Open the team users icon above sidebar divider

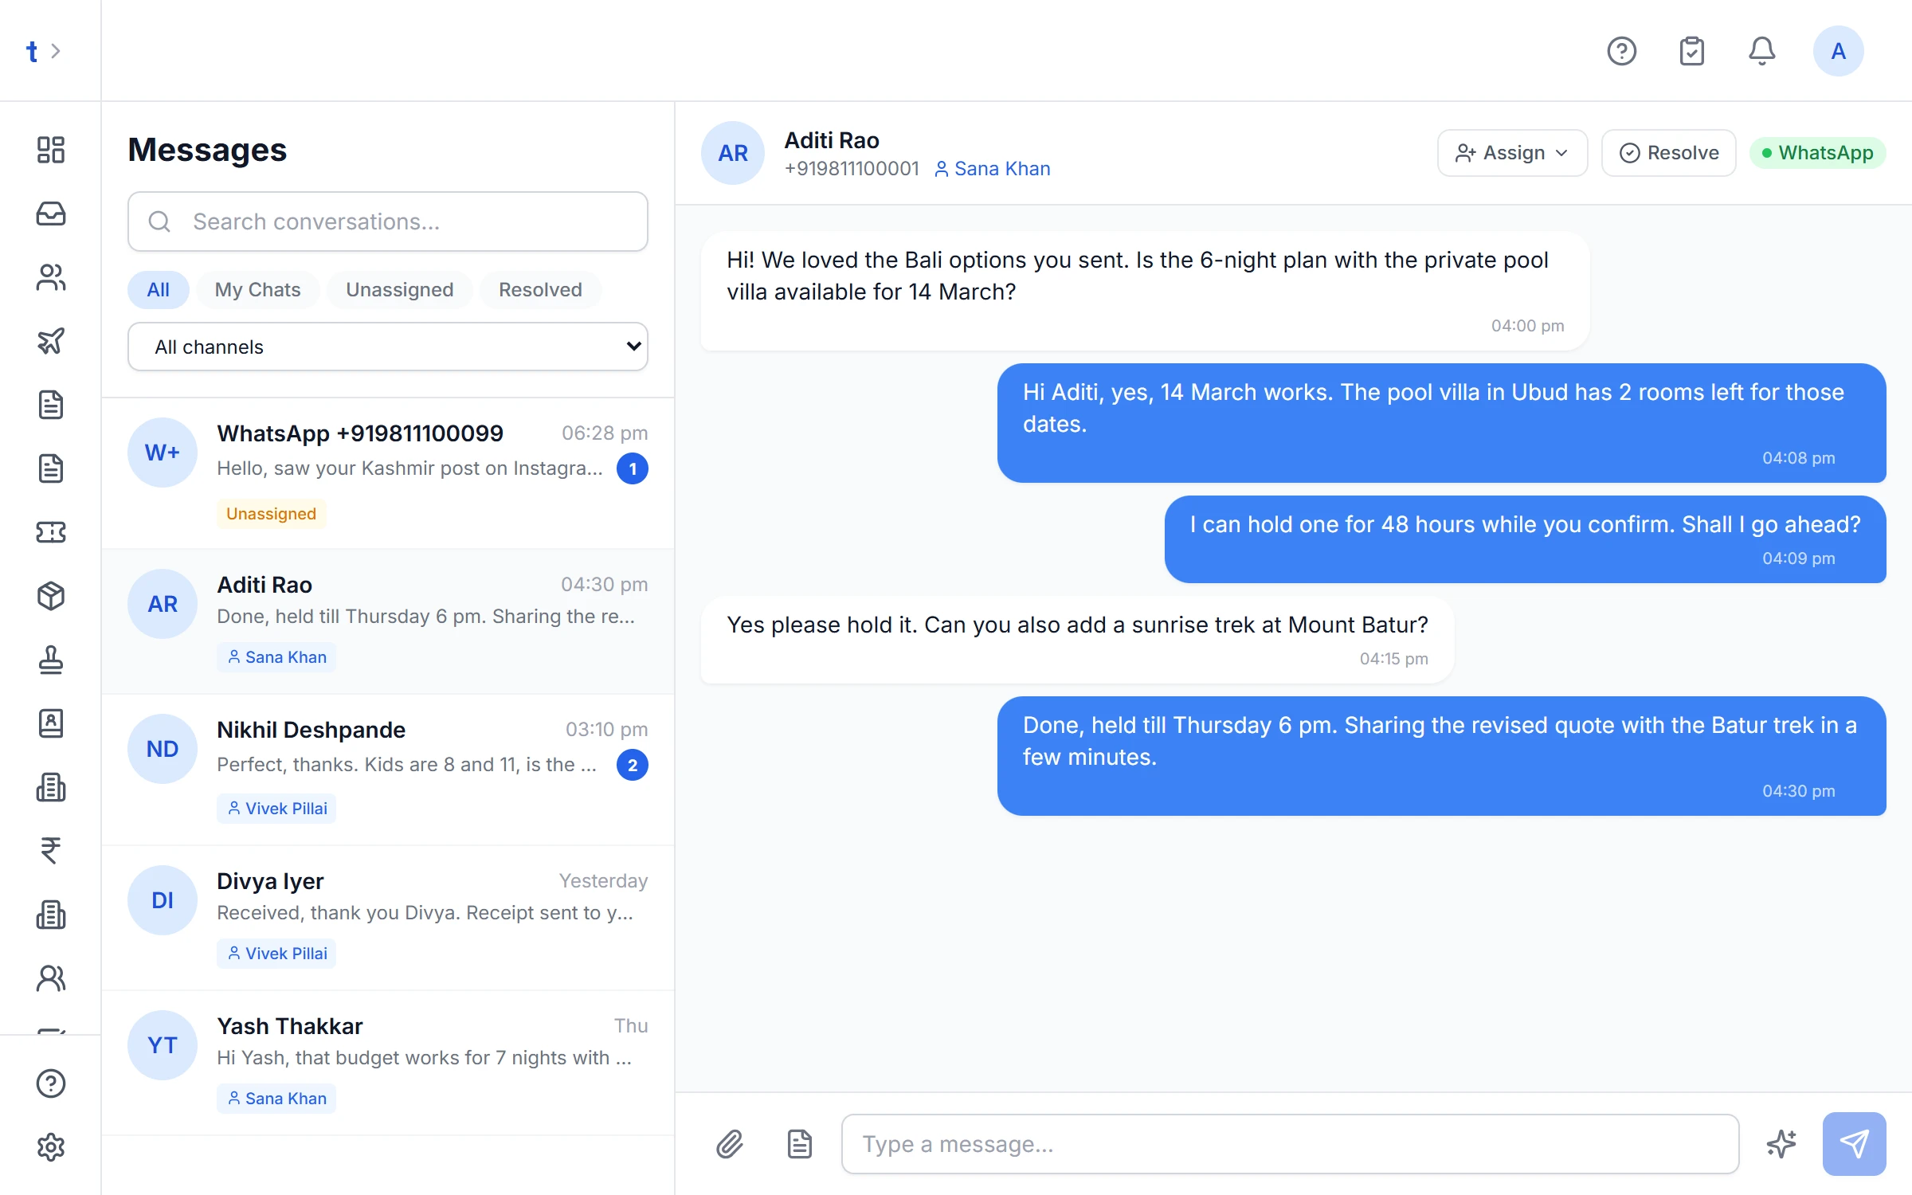51,978
